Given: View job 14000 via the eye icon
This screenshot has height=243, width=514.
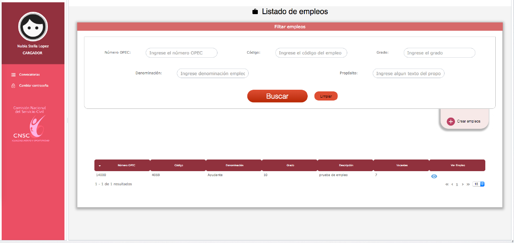Looking at the screenshot, I should click(x=434, y=176).
